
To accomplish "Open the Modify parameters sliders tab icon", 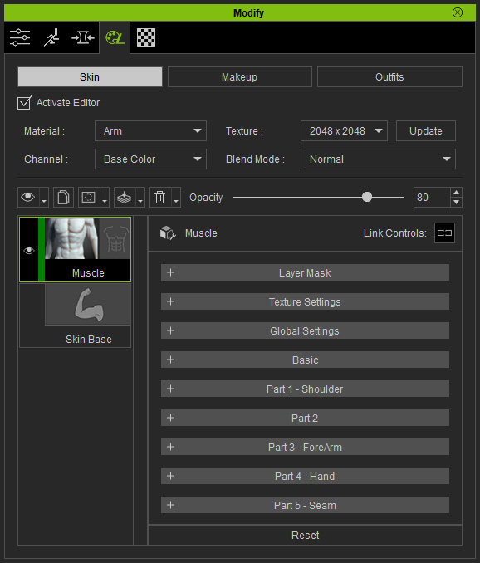I will tap(20, 37).
